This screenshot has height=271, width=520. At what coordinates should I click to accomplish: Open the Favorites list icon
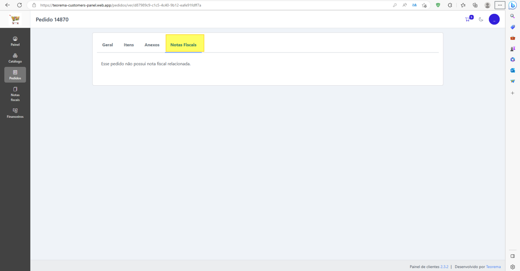(x=463, y=5)
